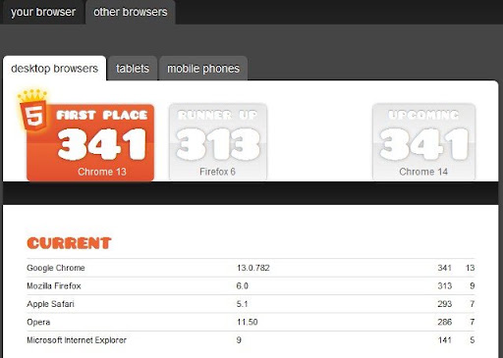Switch to the 'tablets' tab

(133, 69)
